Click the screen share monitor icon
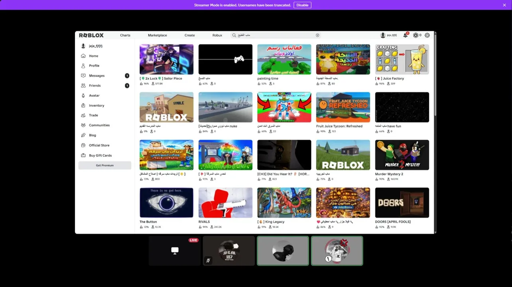The height and width of the screenshot is (287, 512). click(175, 250)
